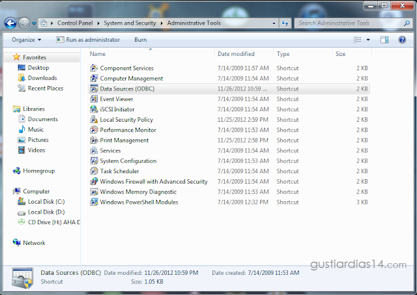Click the search magnifier icon
The image size is (417, 295).
click(407, 23)
